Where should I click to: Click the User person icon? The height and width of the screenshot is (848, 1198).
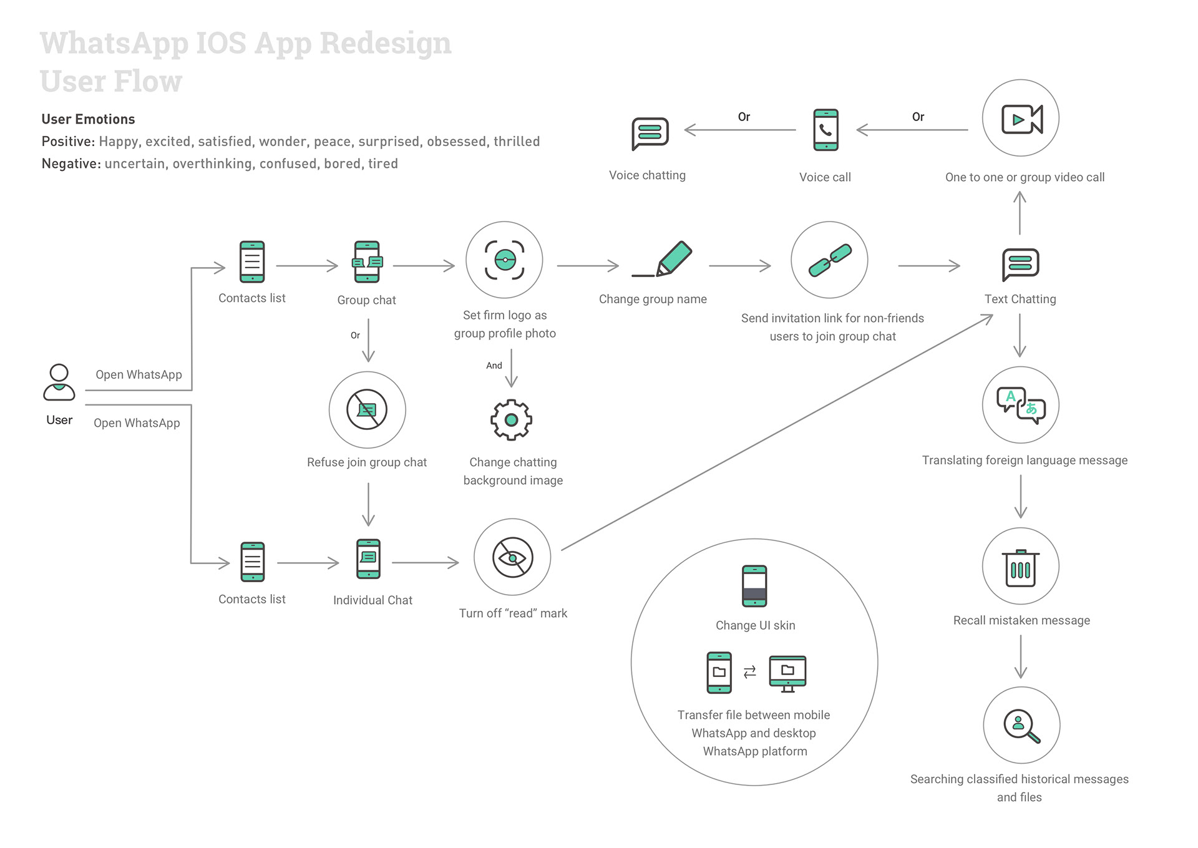point(59,382)
